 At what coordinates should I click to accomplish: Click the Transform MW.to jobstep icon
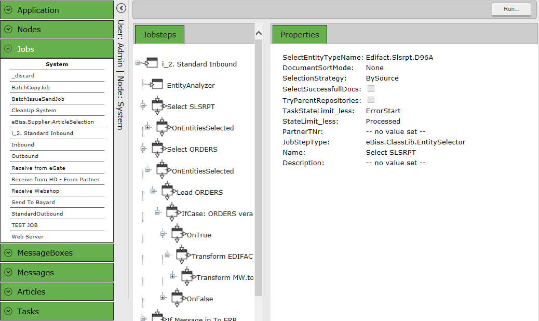(187, 276)
